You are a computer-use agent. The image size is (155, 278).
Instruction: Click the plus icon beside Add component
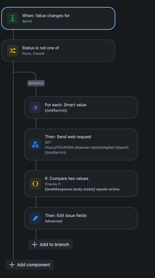(12, 265)
